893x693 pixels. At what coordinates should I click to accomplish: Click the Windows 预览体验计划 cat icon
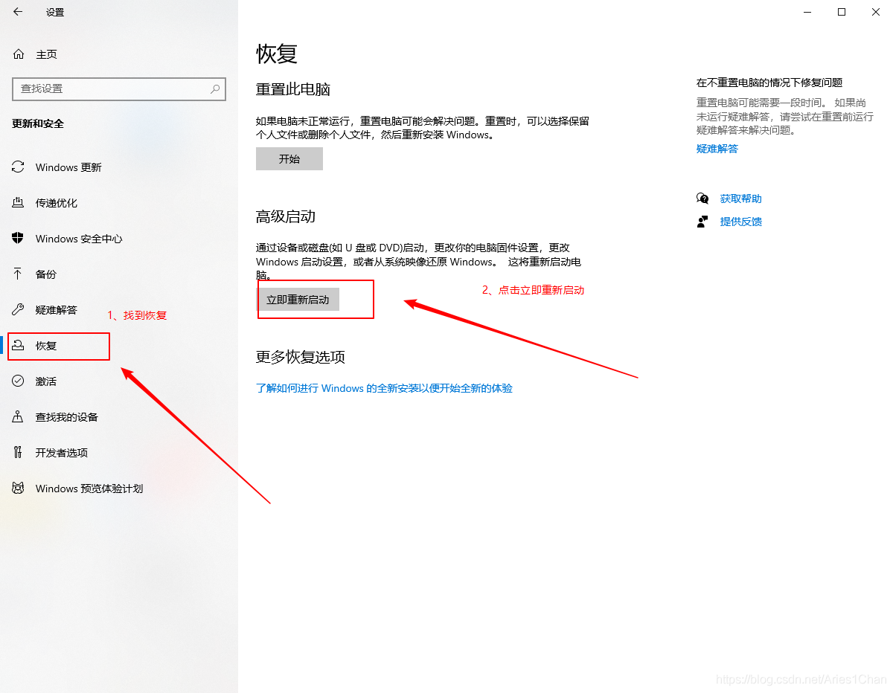coord(19,489)
